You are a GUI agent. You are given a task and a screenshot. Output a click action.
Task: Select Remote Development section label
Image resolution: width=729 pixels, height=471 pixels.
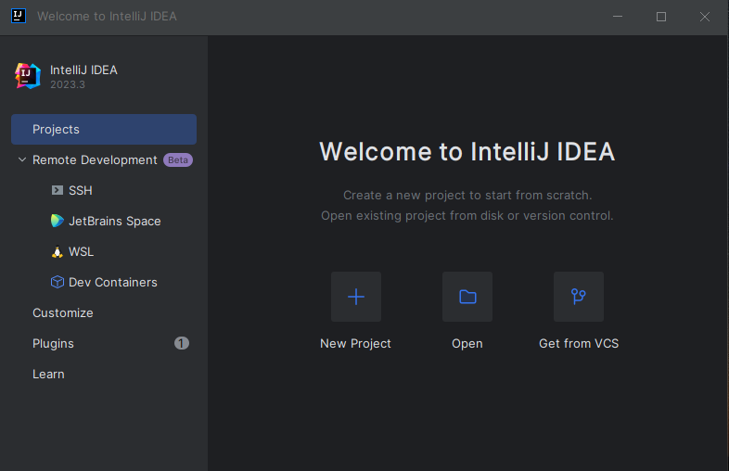tap(95, 160)
